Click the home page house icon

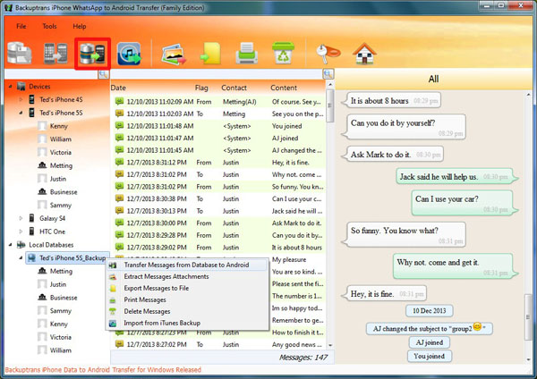tap(364, 54)
